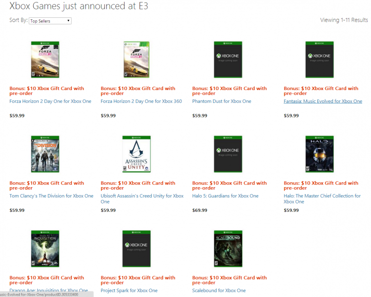Image resolution: width=371 pixels, height=297 pixels.
Task: Select the Fantasia placeholder box art
Action: tap(320, 59)
